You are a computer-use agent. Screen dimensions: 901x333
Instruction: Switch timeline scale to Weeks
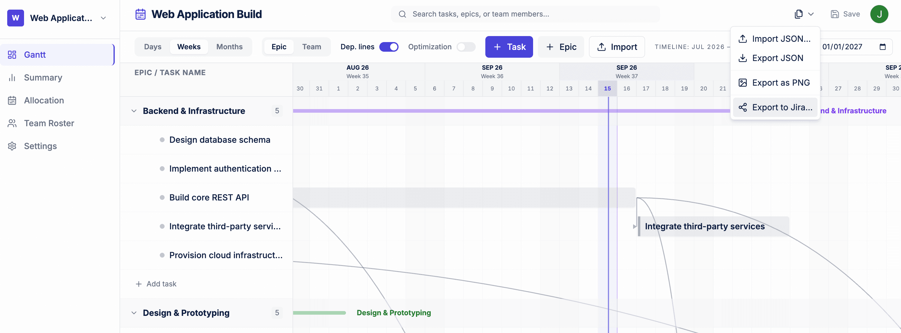coord(189,47)
